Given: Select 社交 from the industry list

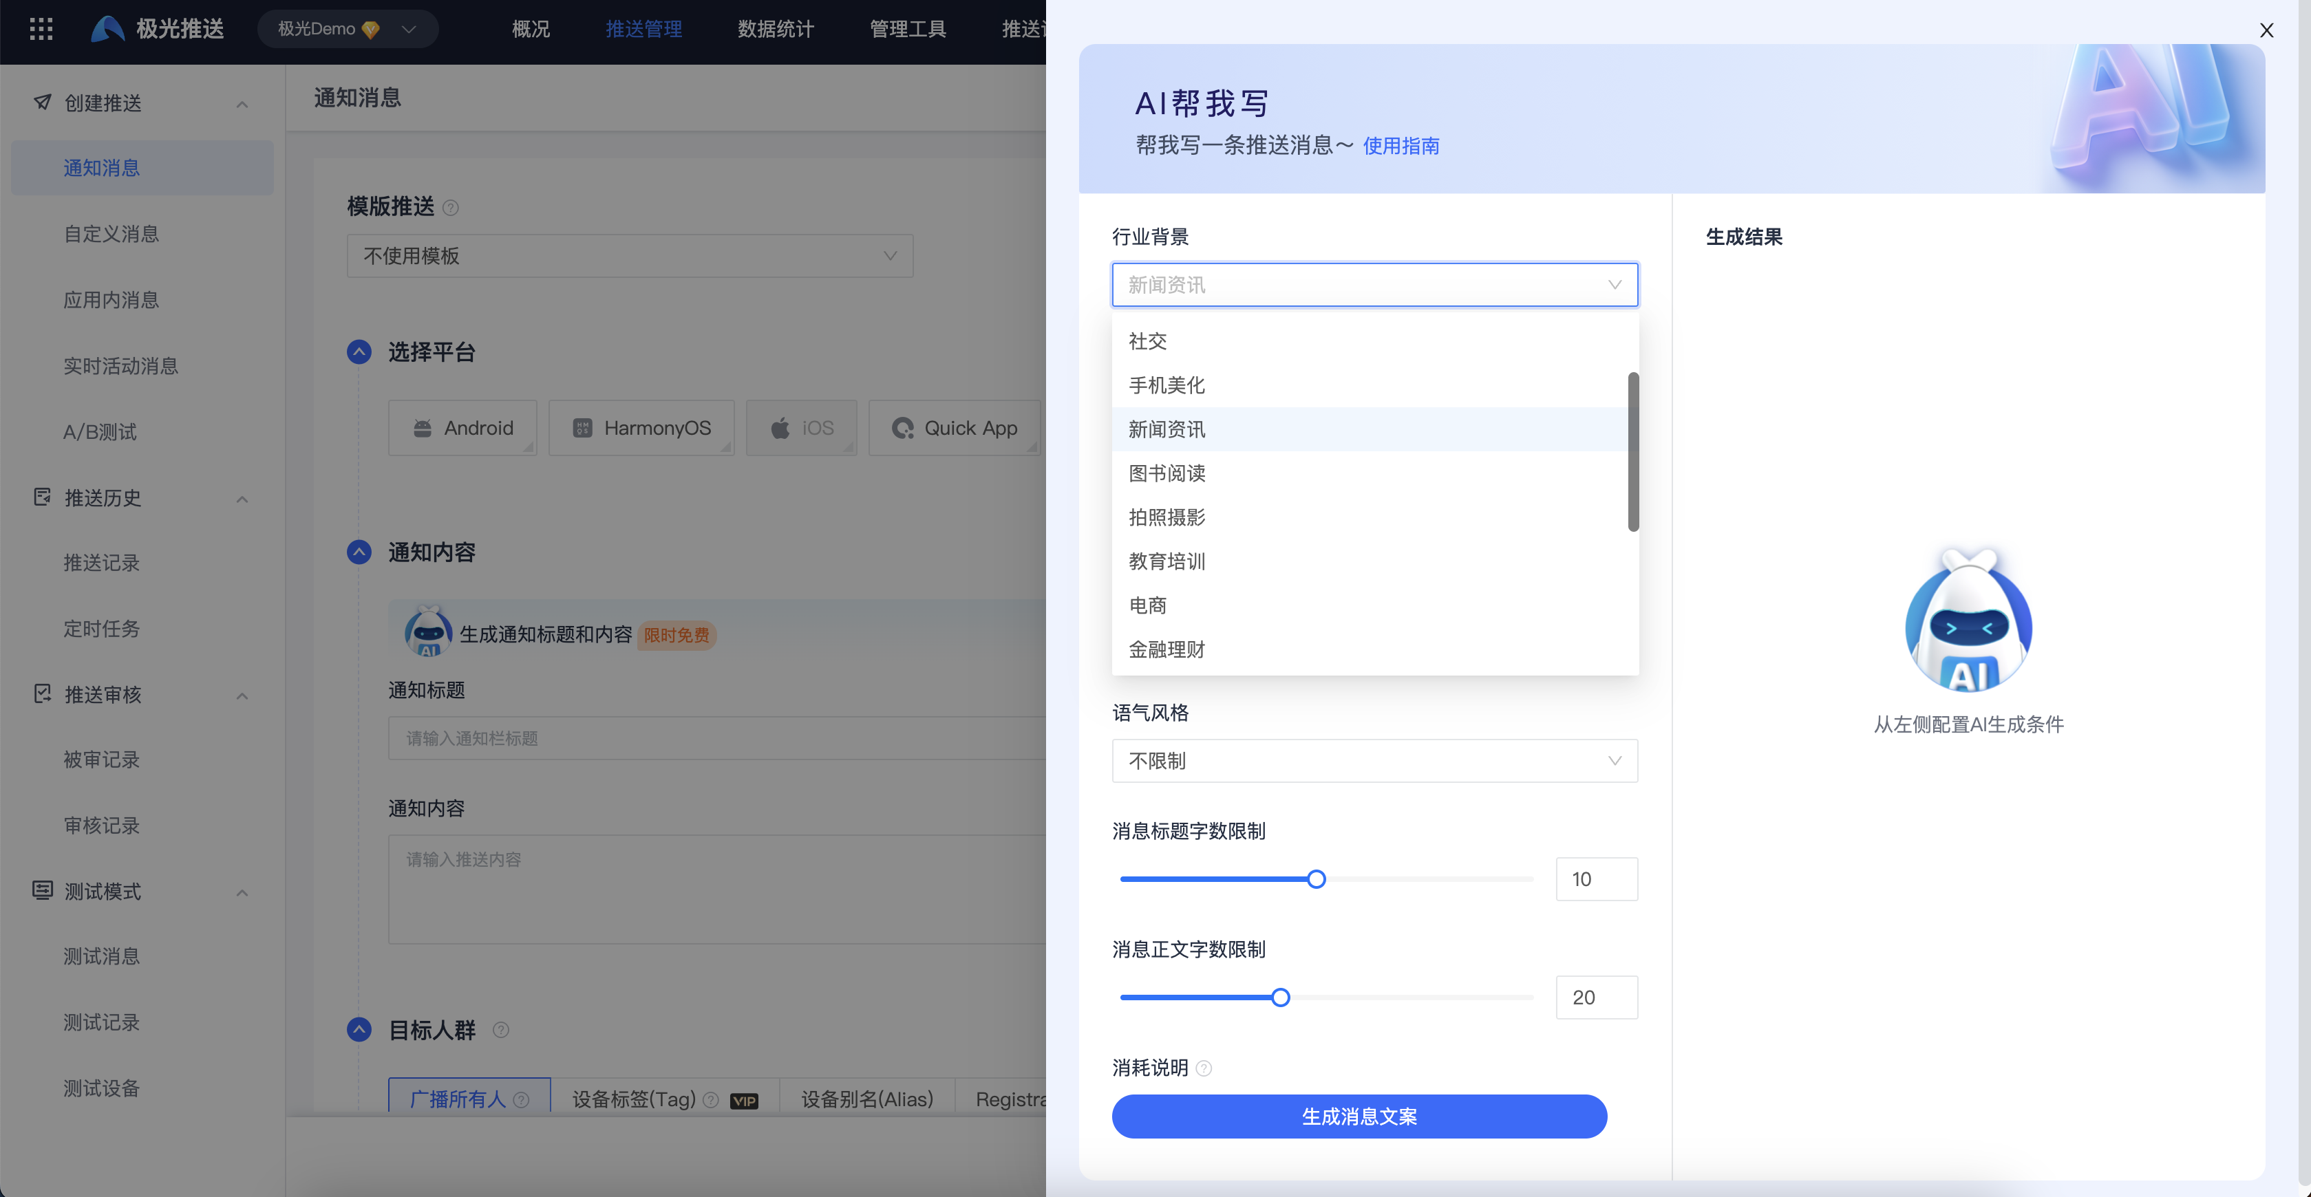Looking at the screenshot, I should (x=1370, y=341).
